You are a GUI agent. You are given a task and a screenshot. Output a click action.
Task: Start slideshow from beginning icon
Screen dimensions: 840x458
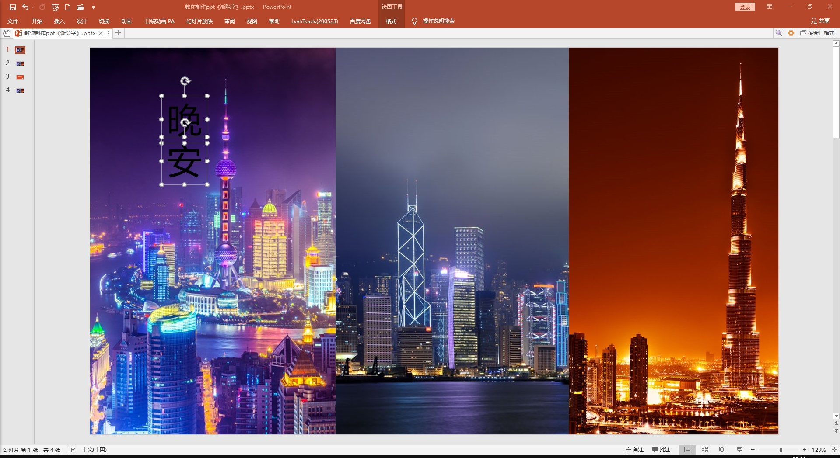pyautogui.click(x=55, y=7)
